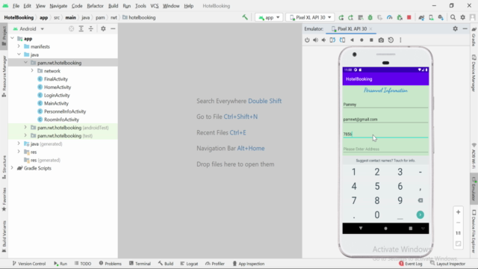The image size is (478, 269).
Task: Expand the network package
Action: 32,71
